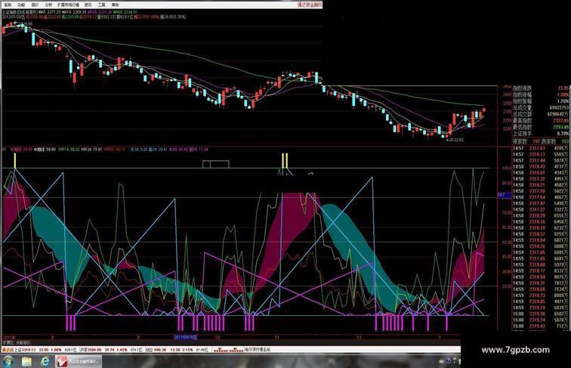Screen dimensions: 571x368
Task: Open the 系统 menu
Action: (x=8, y=5)
